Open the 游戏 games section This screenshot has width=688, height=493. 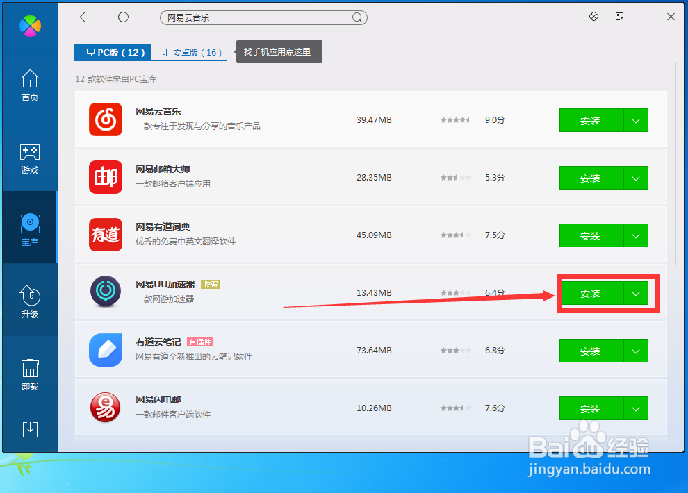click(30, 158)
